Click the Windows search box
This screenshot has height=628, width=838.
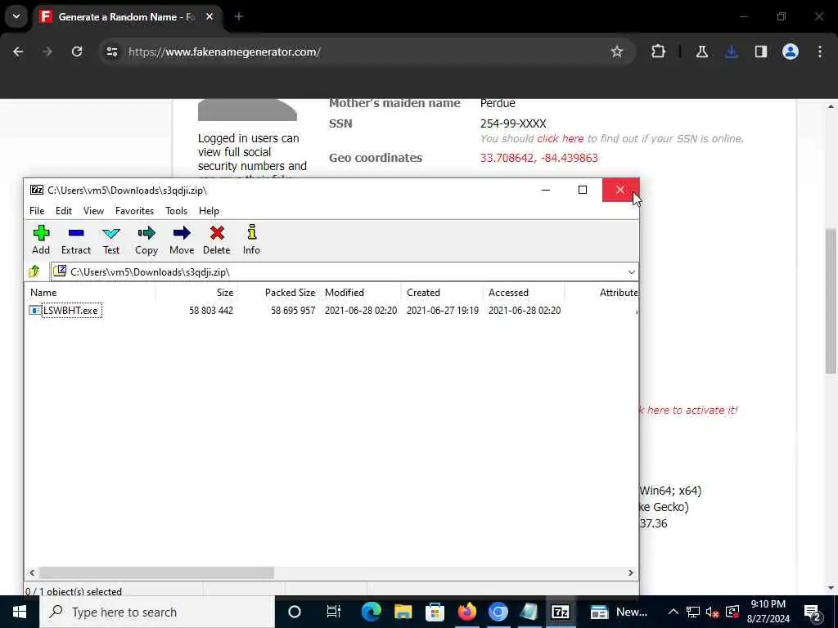[157, 612]
